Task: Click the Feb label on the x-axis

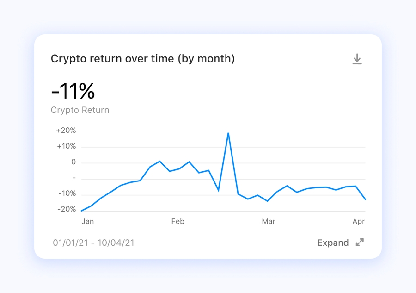Action: point(178,221)
